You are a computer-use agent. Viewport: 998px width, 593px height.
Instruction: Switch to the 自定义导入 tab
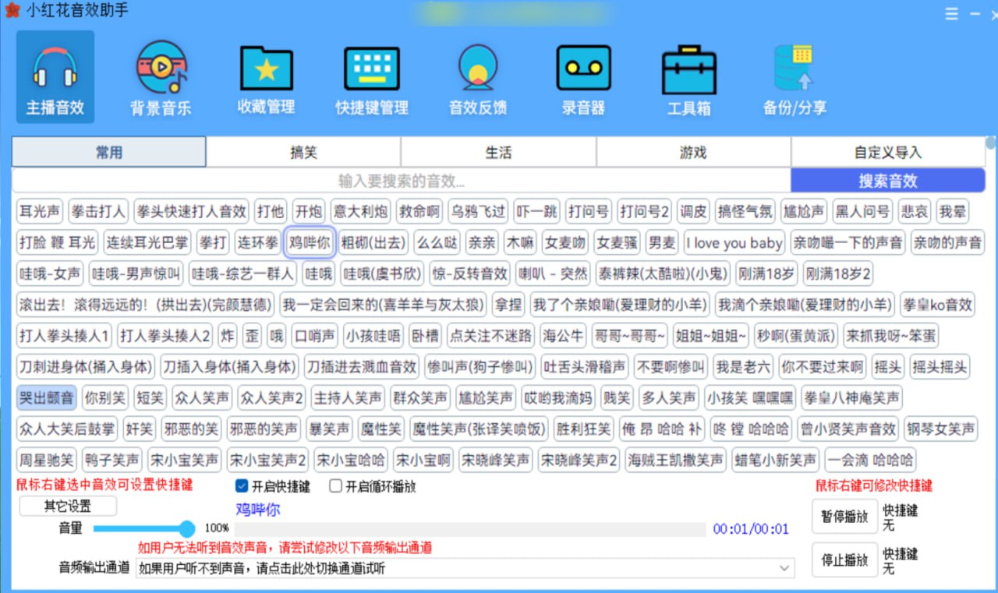pos(887,151)
